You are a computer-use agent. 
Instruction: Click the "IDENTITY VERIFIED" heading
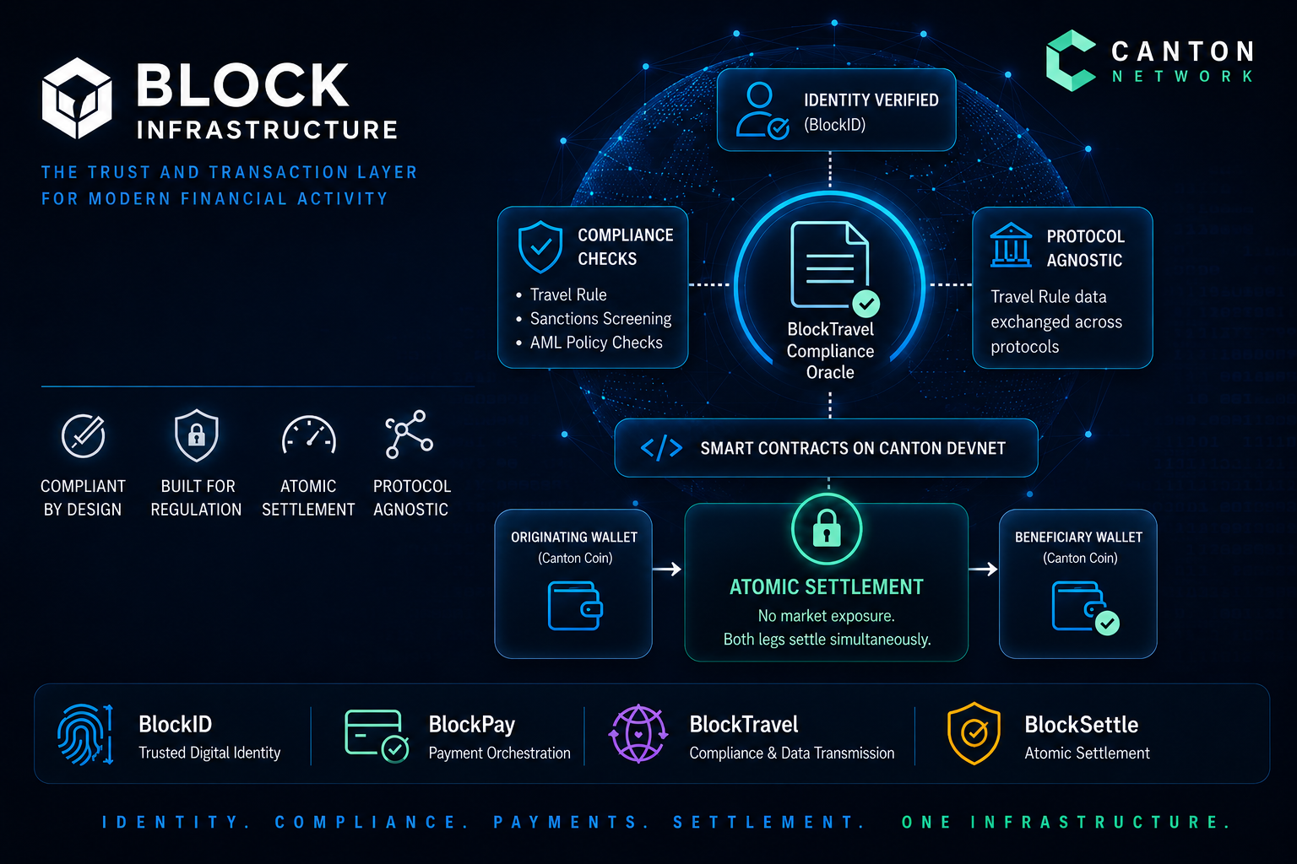click(871, 100)
